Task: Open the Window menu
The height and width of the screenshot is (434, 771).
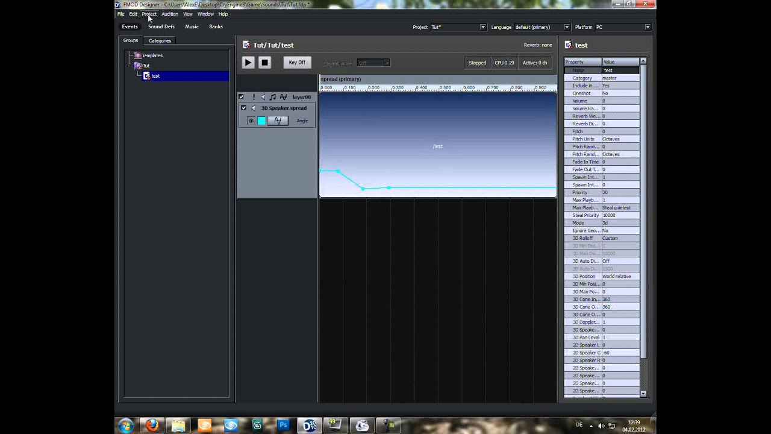Action: [205, 14]
